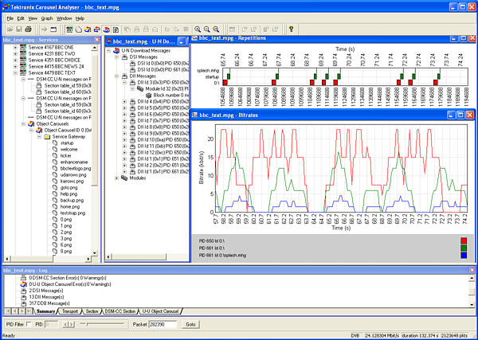478x340 pixels.
Task: Open the Graph menu
Action: click(x=47, y=18)
